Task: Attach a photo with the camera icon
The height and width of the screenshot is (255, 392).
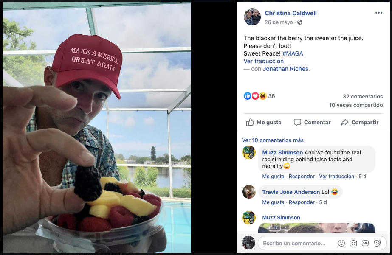Action: pyautogui.click(x=353, y=243)
